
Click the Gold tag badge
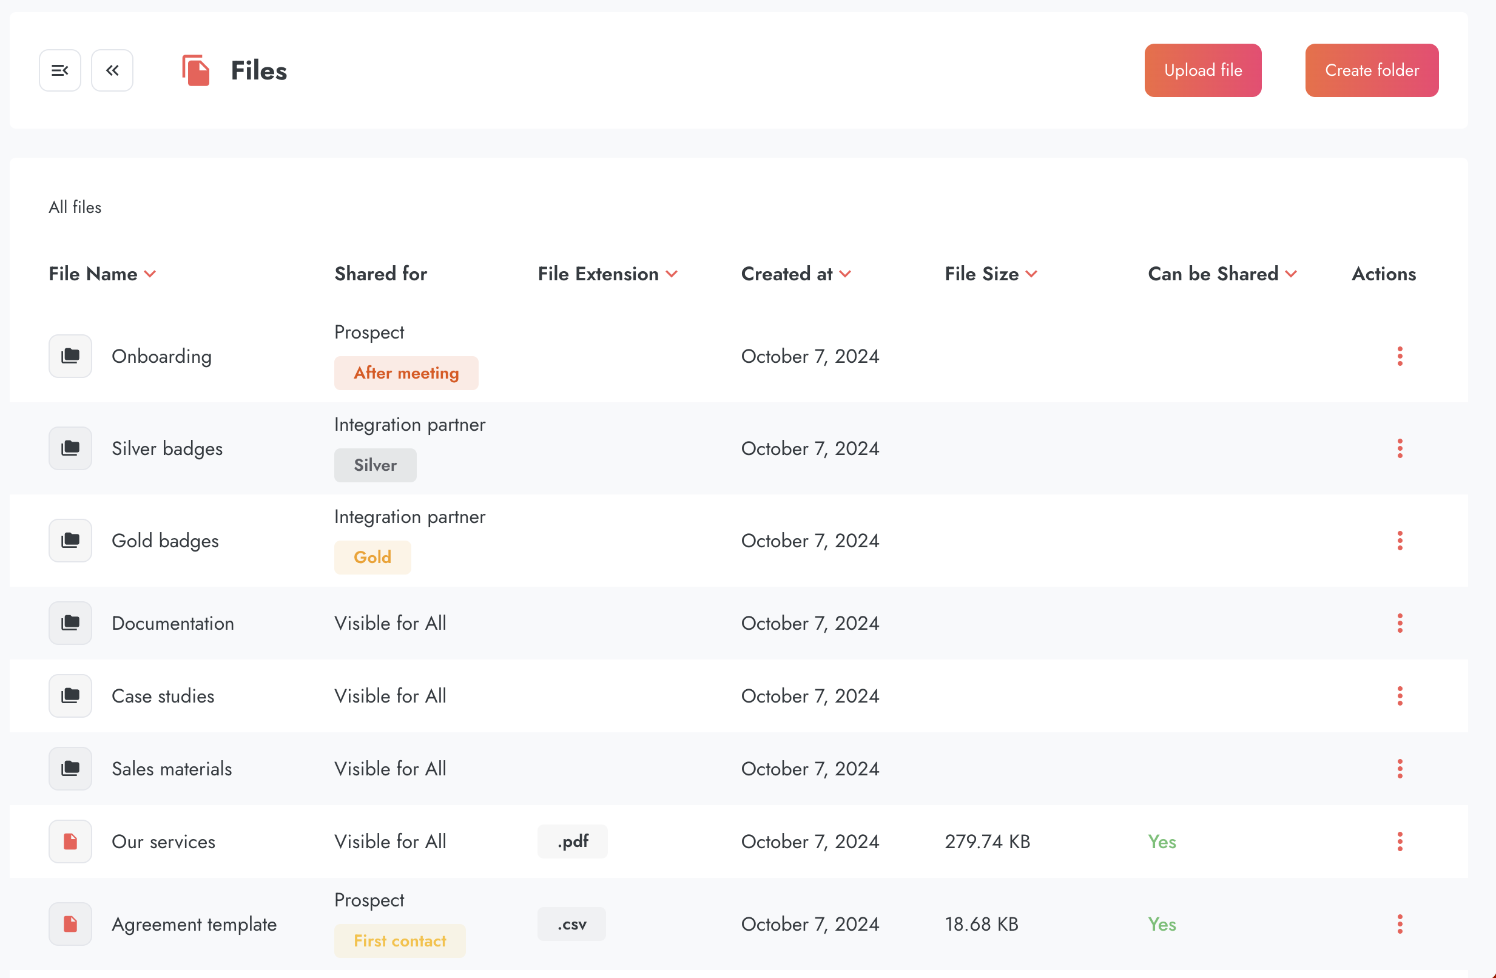372,558
